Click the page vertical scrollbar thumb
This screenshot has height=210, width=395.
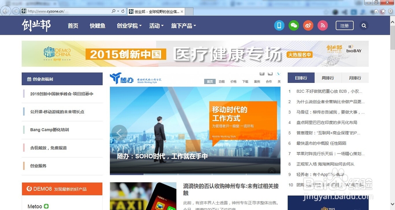[393, 37]
